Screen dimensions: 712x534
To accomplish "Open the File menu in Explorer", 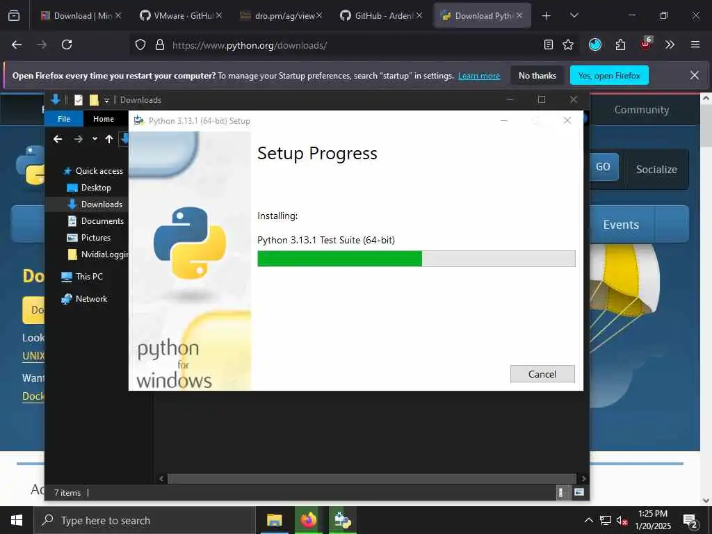I will (x=64, y=119).
